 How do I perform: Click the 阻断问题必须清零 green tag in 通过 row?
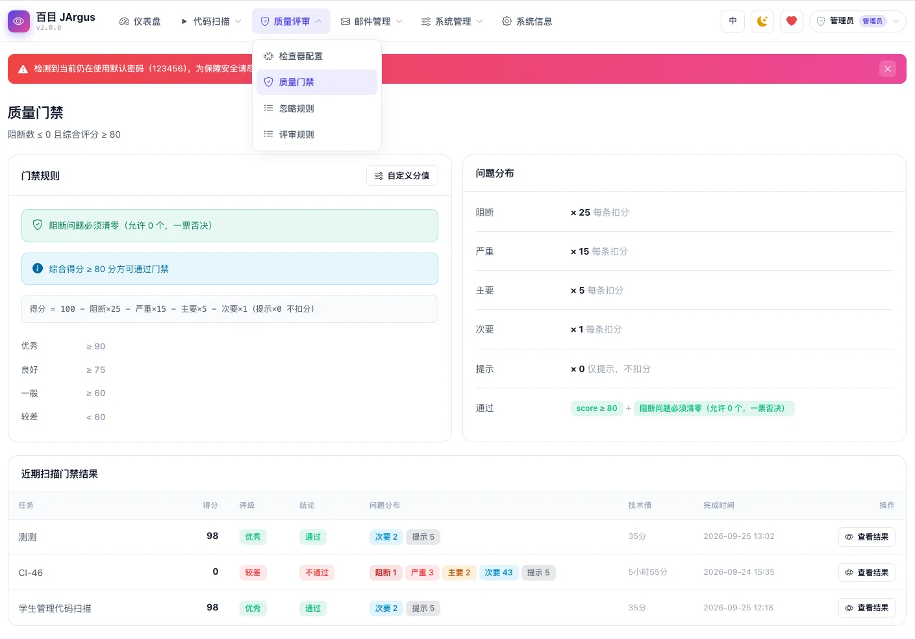(714, 408)
